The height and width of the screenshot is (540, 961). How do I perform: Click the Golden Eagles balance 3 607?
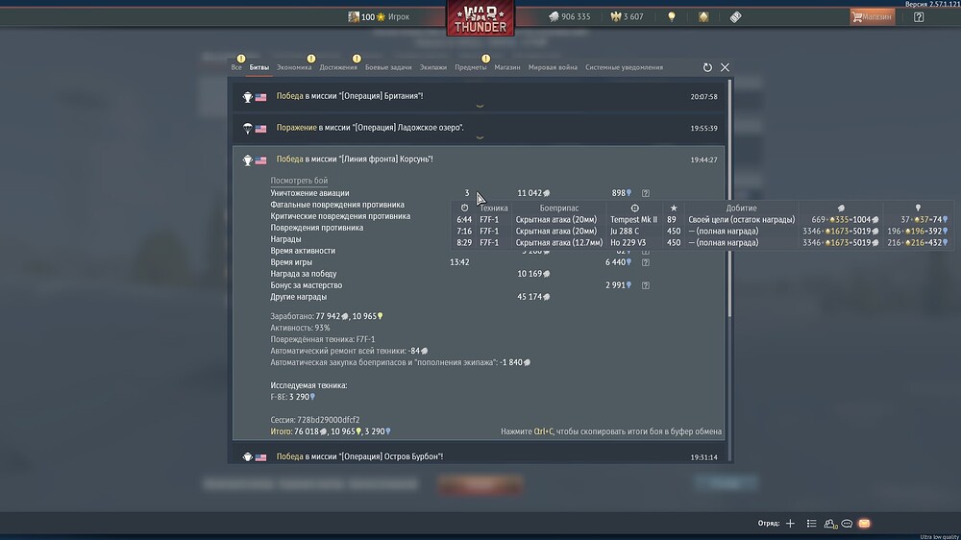pyautogui.click(x=627, y=16)
